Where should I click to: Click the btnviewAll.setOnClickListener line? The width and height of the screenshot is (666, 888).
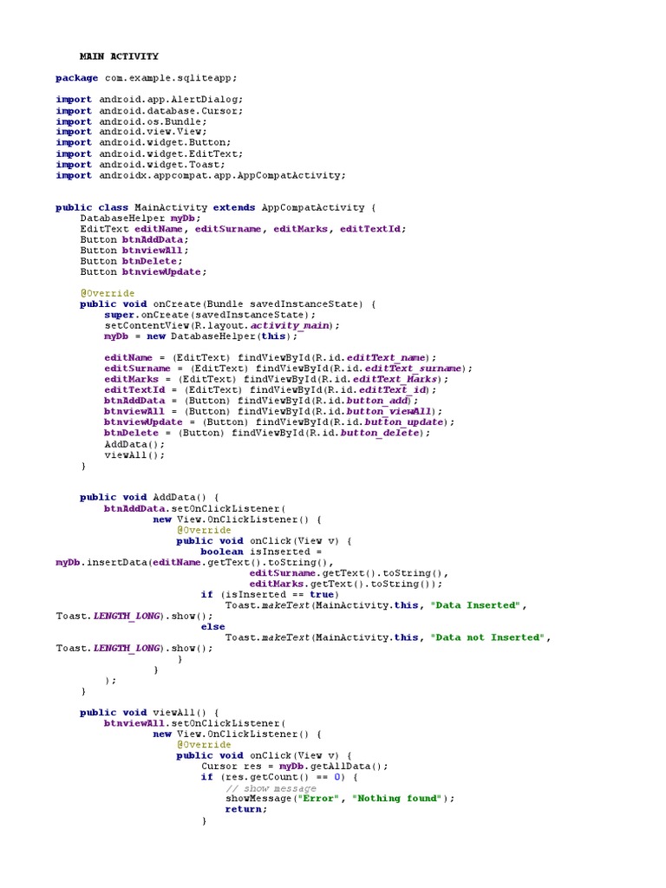pyautogui.click(x=195, y=724)
